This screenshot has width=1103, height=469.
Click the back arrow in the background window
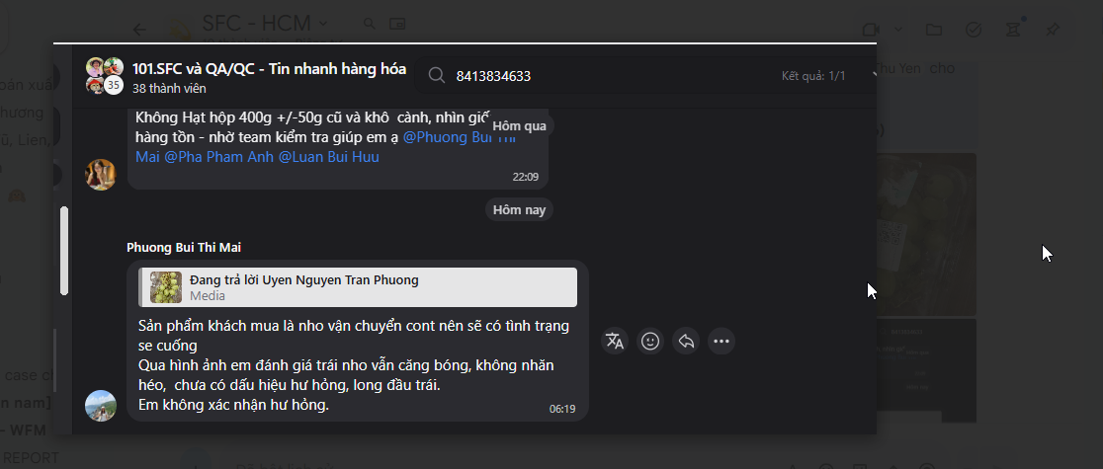click(140, 29)
